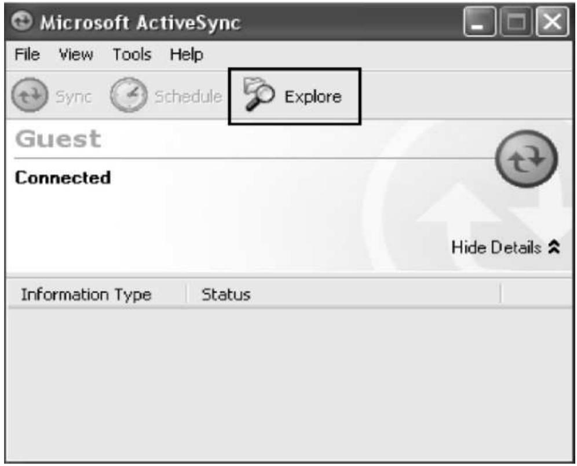Click the Status column header
This screenshot has width=577, height=466.
(x=226, y=295)
